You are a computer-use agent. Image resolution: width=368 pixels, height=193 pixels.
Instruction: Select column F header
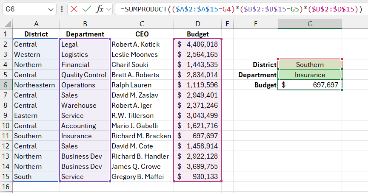point(256,24)
